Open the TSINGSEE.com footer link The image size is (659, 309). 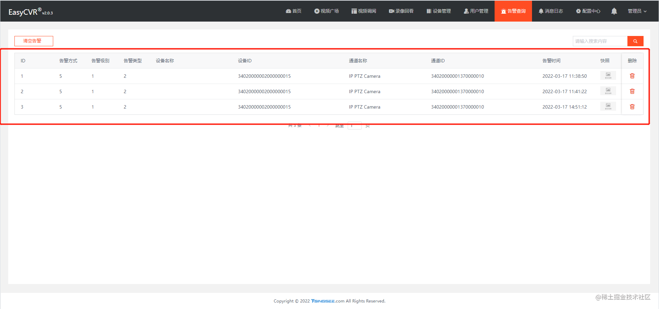(x=327, y=301)
